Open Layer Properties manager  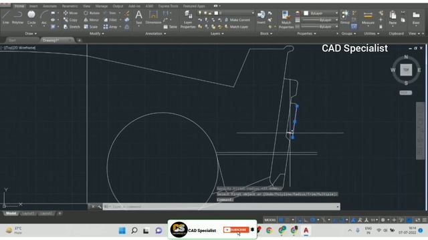pos(187,19)
